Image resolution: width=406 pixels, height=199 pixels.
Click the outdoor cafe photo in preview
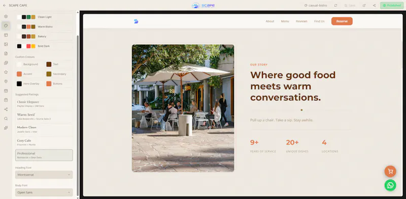click(x=183, y=108)
